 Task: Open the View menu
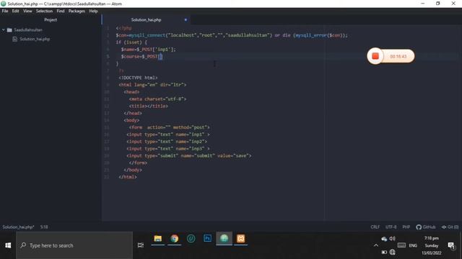tap(27, 12)
